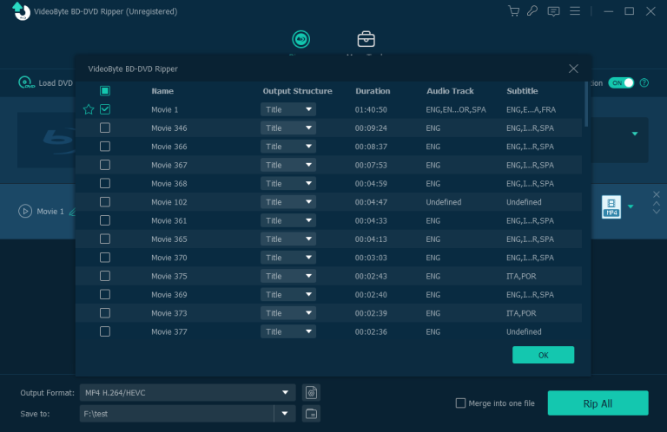Check the Movie 368 checkbox
667x432 pixels.
[x=105, y=184]
